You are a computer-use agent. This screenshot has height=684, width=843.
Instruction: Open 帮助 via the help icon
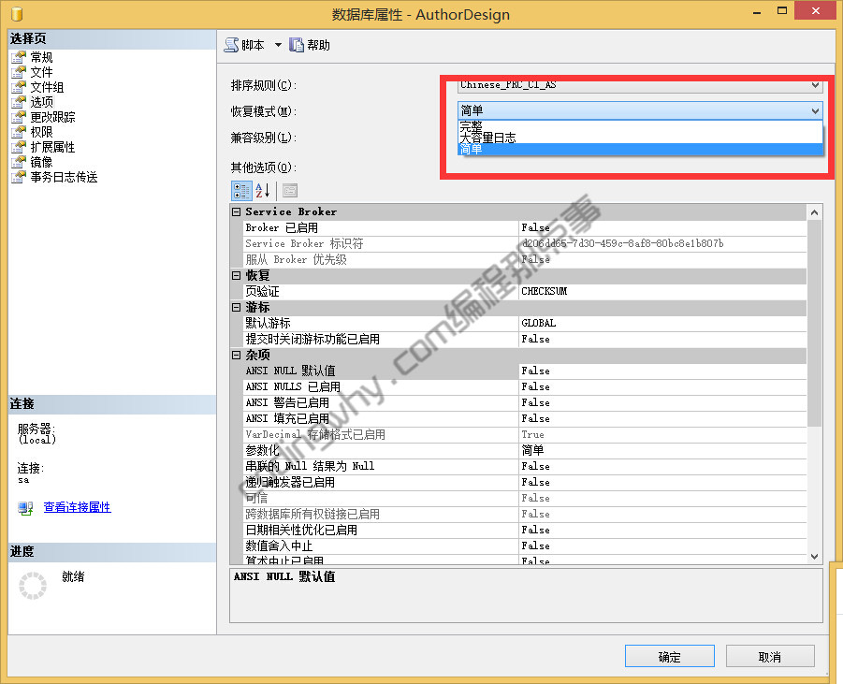[296, 44]
